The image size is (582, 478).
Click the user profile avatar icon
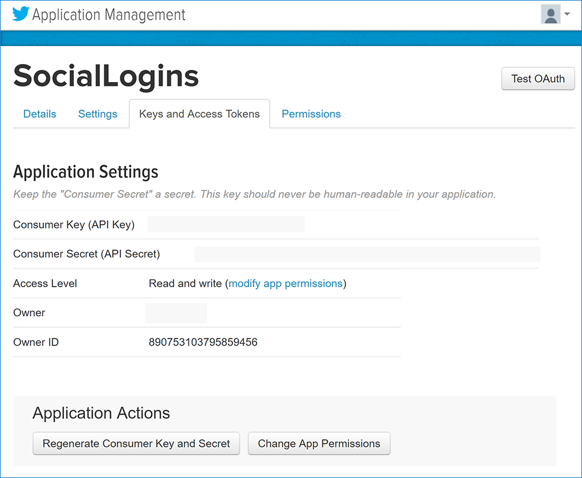pos(550,14)
